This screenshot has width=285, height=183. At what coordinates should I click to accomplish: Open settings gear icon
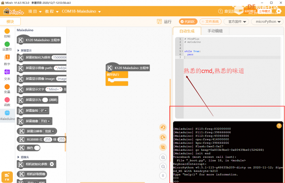[278, 11]
